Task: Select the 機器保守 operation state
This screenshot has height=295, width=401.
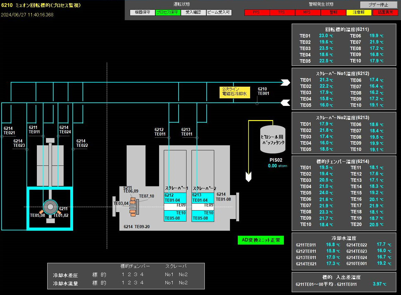Action: pos(142,13)
